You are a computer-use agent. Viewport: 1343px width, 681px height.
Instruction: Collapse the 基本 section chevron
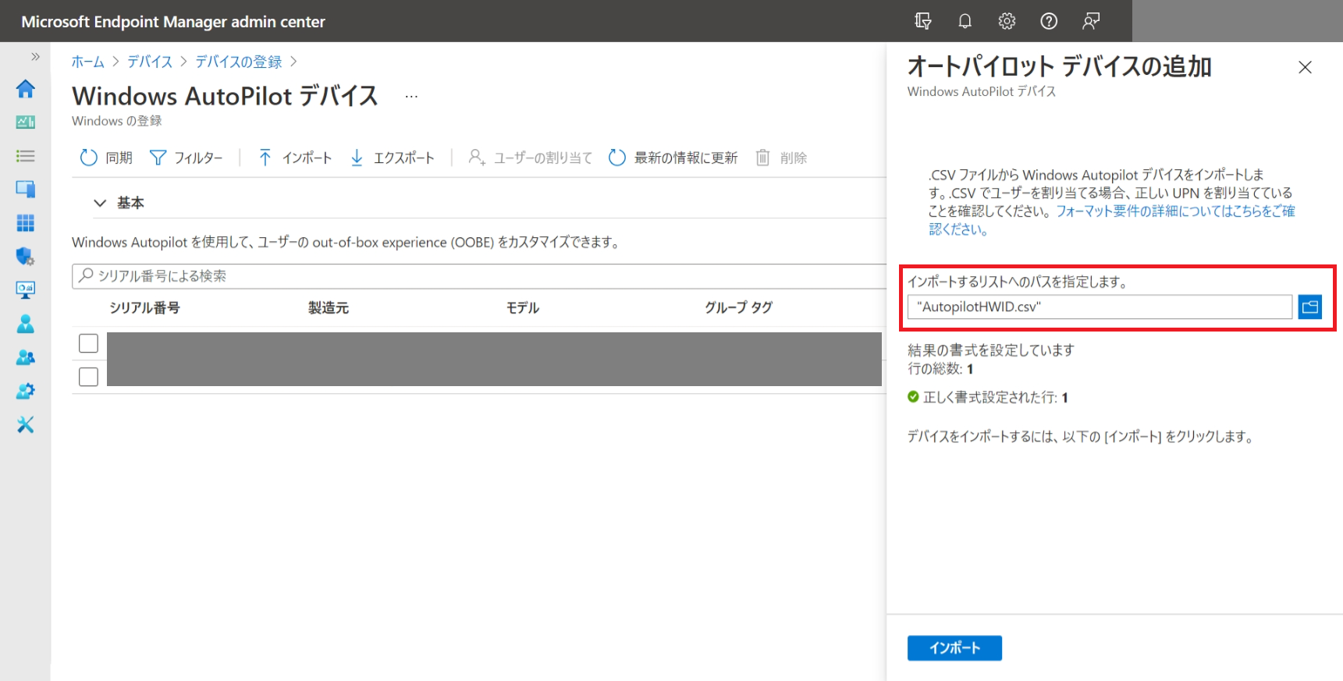tap(100, 203)
